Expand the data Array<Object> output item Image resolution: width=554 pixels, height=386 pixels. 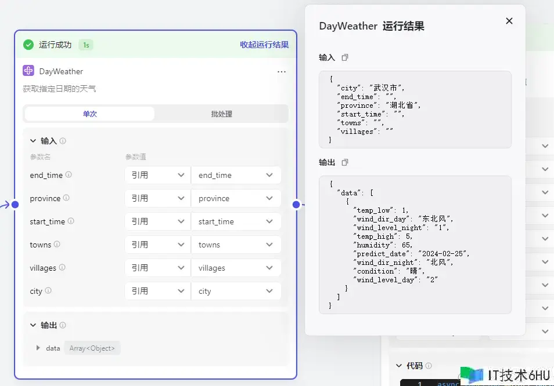point(38,348)
